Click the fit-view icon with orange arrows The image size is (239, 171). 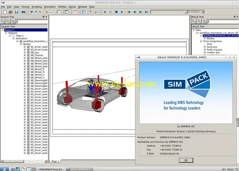point(67,12)
